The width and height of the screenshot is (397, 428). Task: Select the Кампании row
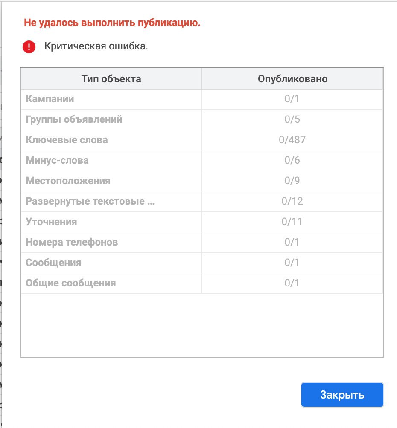[x=202, y=99]
